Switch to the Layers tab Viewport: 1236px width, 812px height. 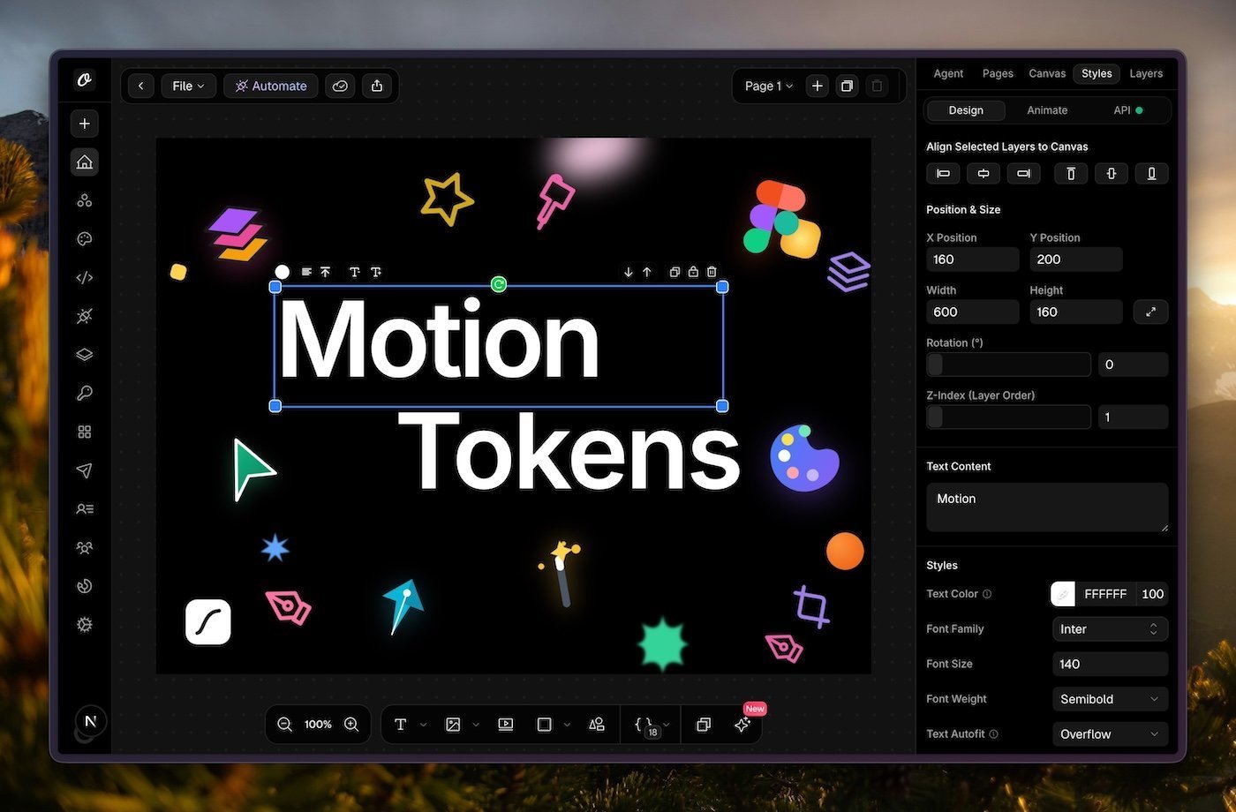[1145, 73]
